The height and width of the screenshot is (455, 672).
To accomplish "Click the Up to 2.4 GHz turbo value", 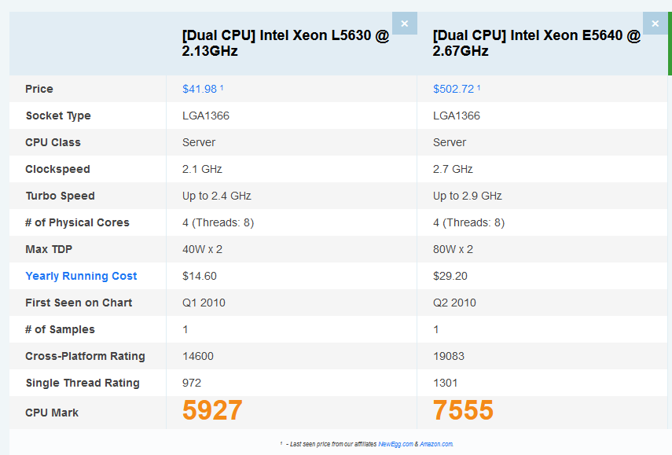I will coord(216,196).
